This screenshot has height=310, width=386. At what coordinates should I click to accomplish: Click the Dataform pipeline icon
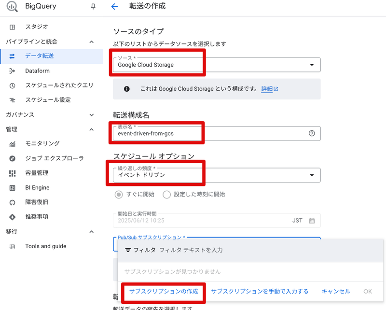pos(12,71)
